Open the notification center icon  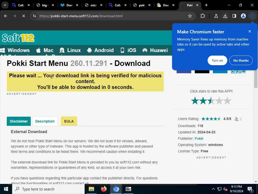pyautogui.click(x=250, y=189)
